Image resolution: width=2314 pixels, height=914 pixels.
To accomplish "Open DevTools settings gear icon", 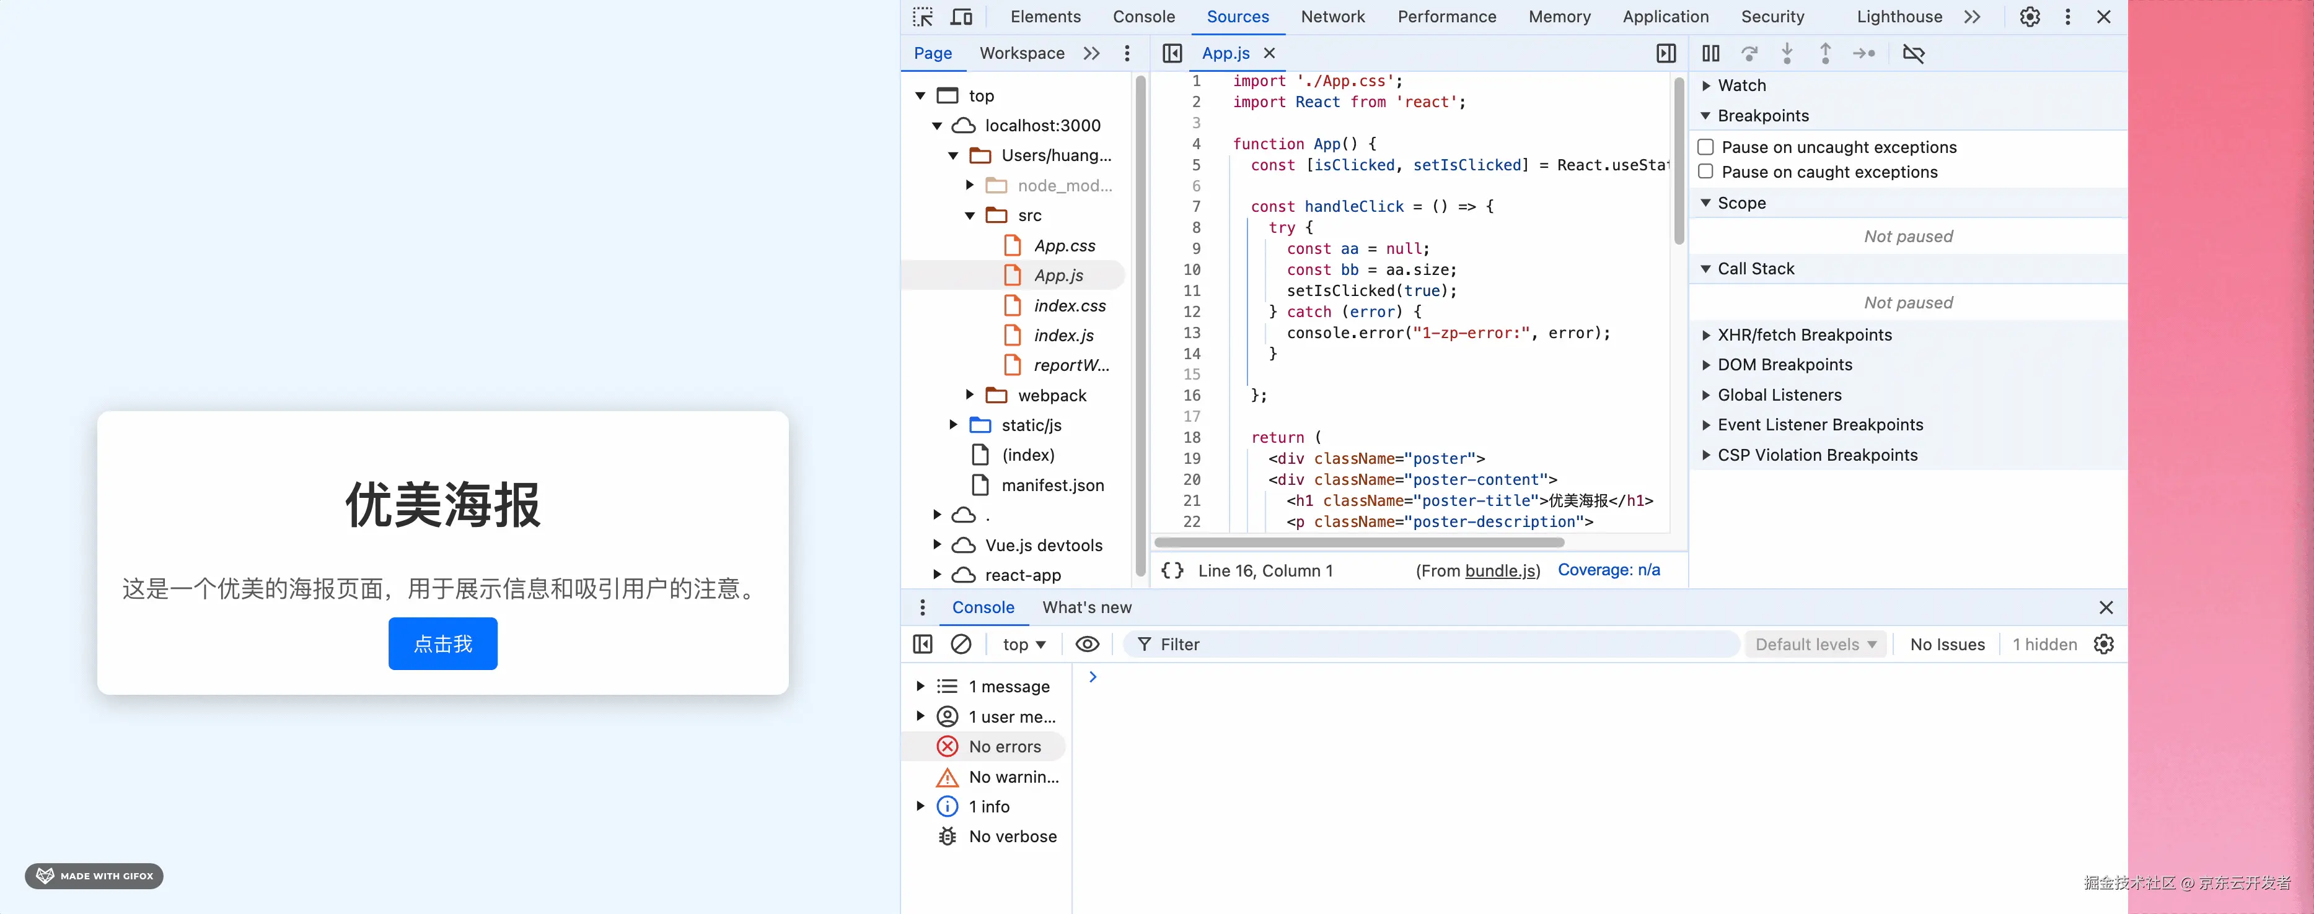I will tap(2029, 17).
